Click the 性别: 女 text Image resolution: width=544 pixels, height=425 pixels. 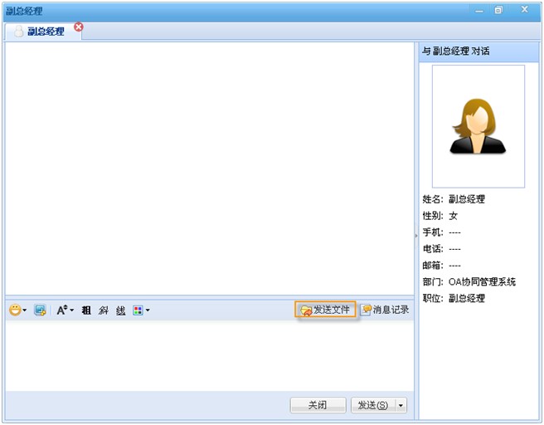point(440,216)
